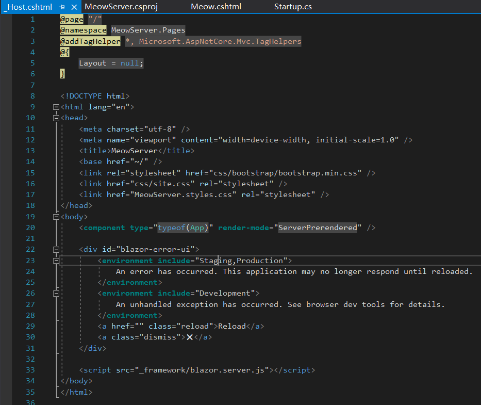The height and width of the screenshot is (405, 481).
Task: Select the highlighted ServerPrerendered value
Action: click(317, 227)
